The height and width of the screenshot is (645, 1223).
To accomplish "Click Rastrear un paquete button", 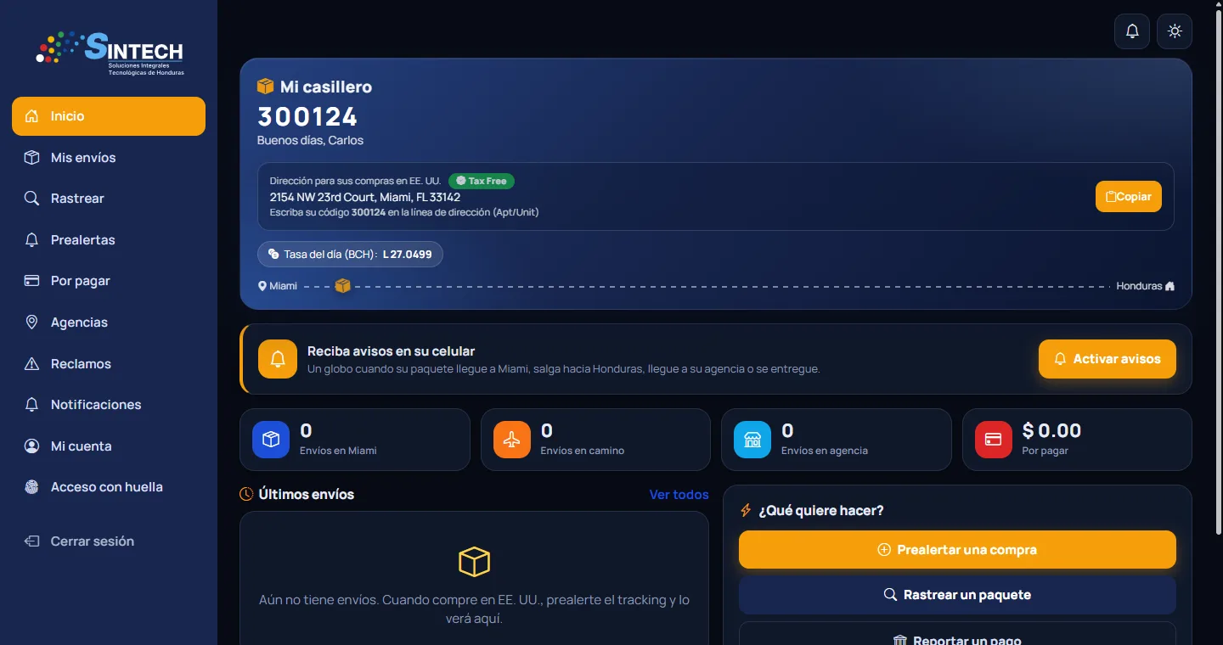I will click(957, 595).
